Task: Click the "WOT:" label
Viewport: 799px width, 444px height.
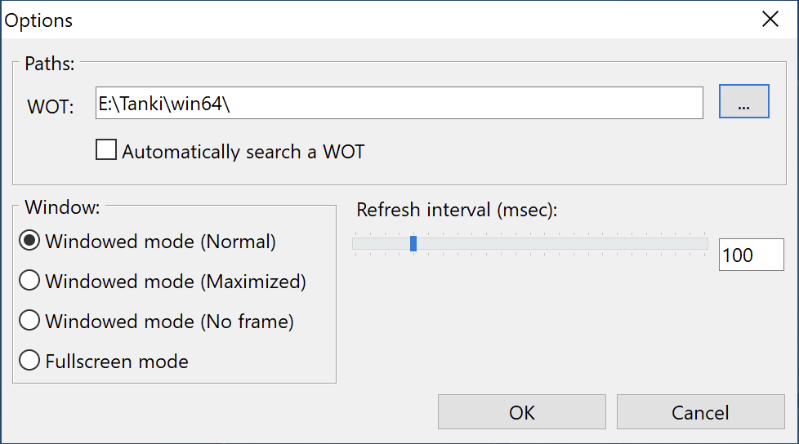Action: [x=51, y=107]
